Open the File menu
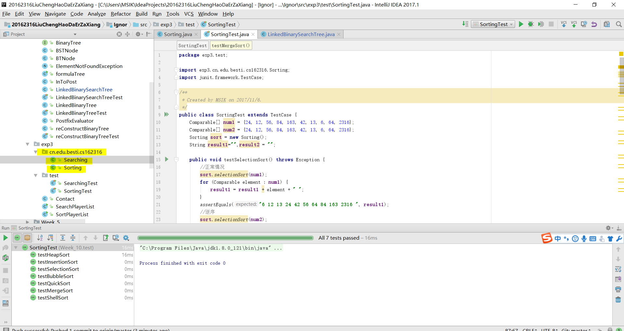 [x=6, y=14]
